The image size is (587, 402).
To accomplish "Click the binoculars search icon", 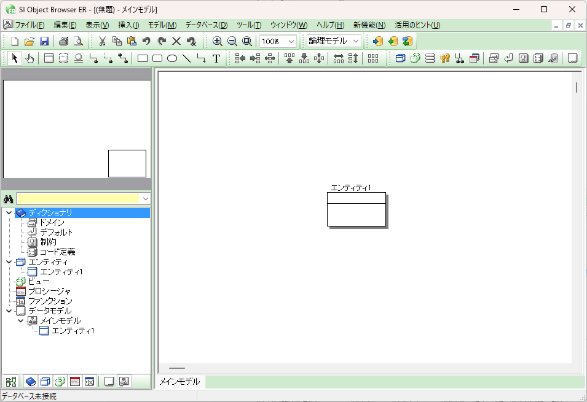I will click(8, 199).
